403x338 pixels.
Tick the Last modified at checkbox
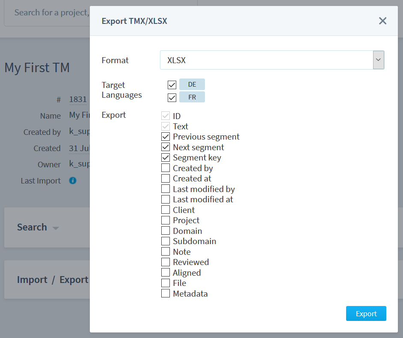(166, 199)
